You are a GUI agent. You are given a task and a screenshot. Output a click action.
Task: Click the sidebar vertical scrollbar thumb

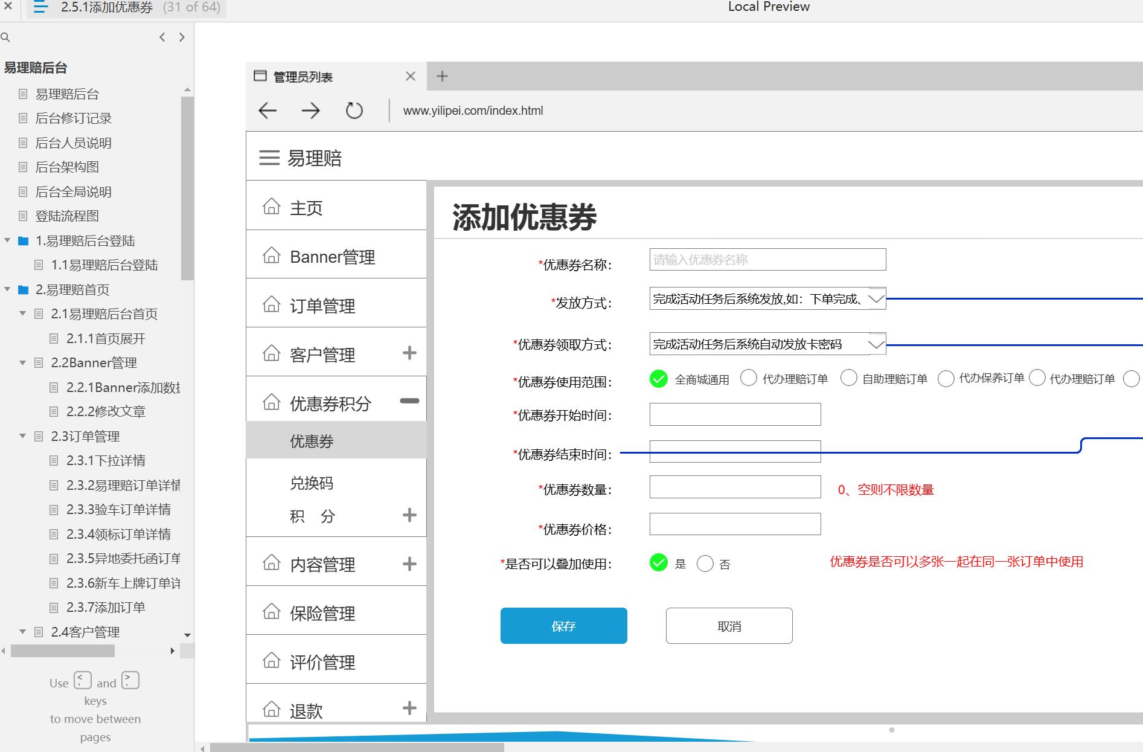click(x=187, y=188)
